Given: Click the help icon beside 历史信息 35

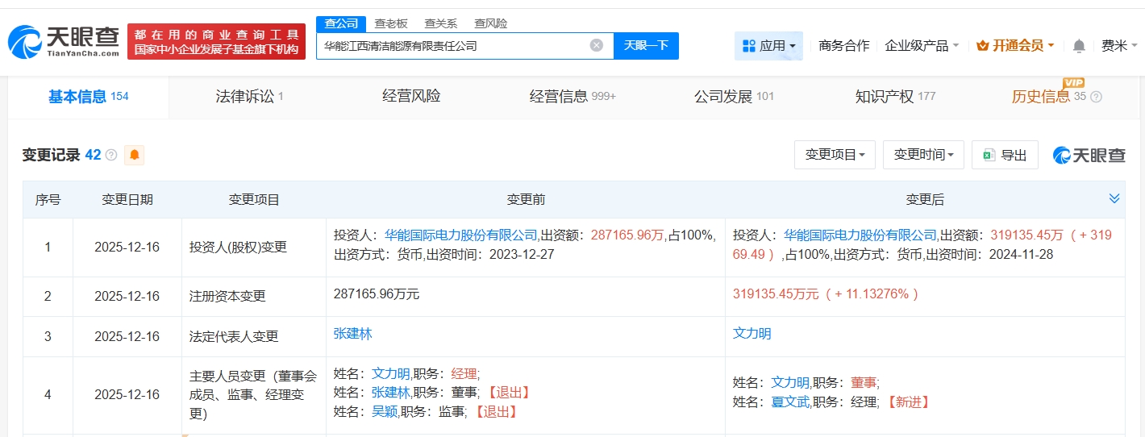Looking at the screenshot, I should [1096, 97].
